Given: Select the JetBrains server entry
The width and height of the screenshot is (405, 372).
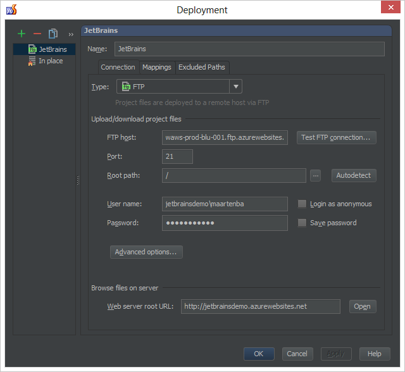Looking at the screenshot, I should tap(44, 49).
